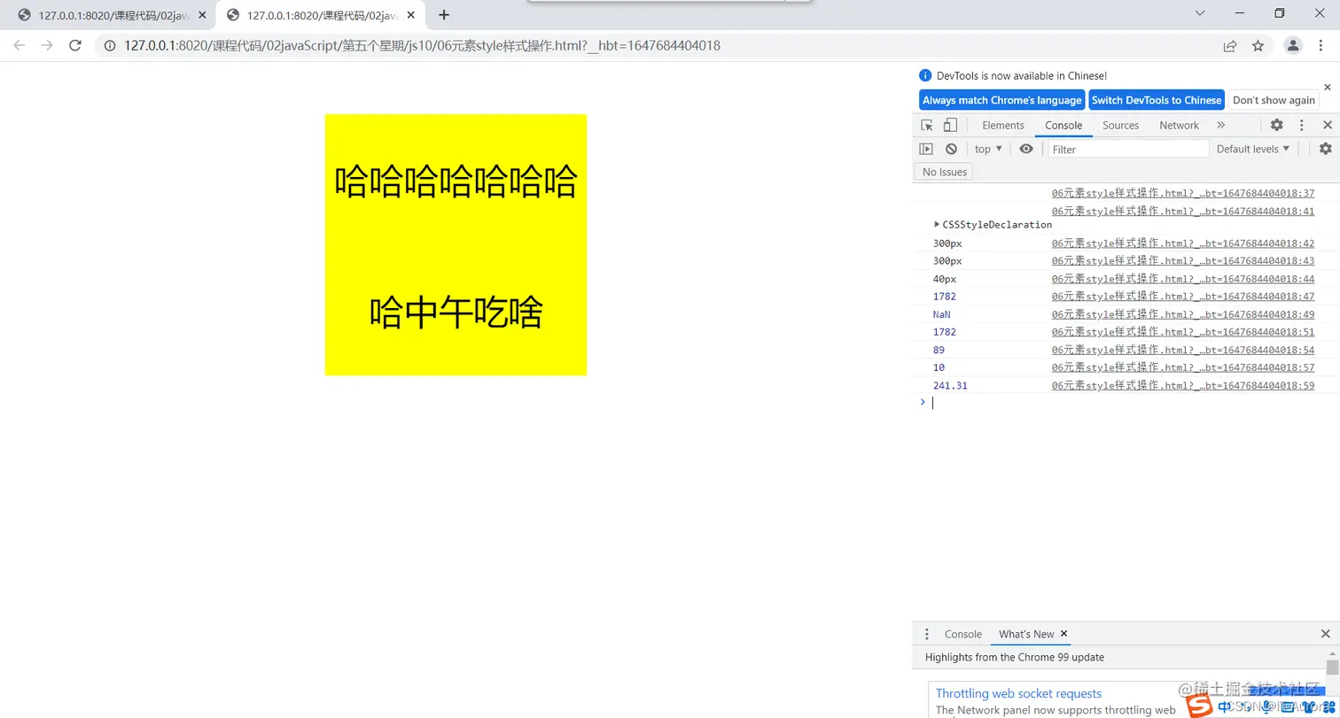Focus the console Filter field
The width and height of the screenshot is (1340, 718).
(1128, 149)
